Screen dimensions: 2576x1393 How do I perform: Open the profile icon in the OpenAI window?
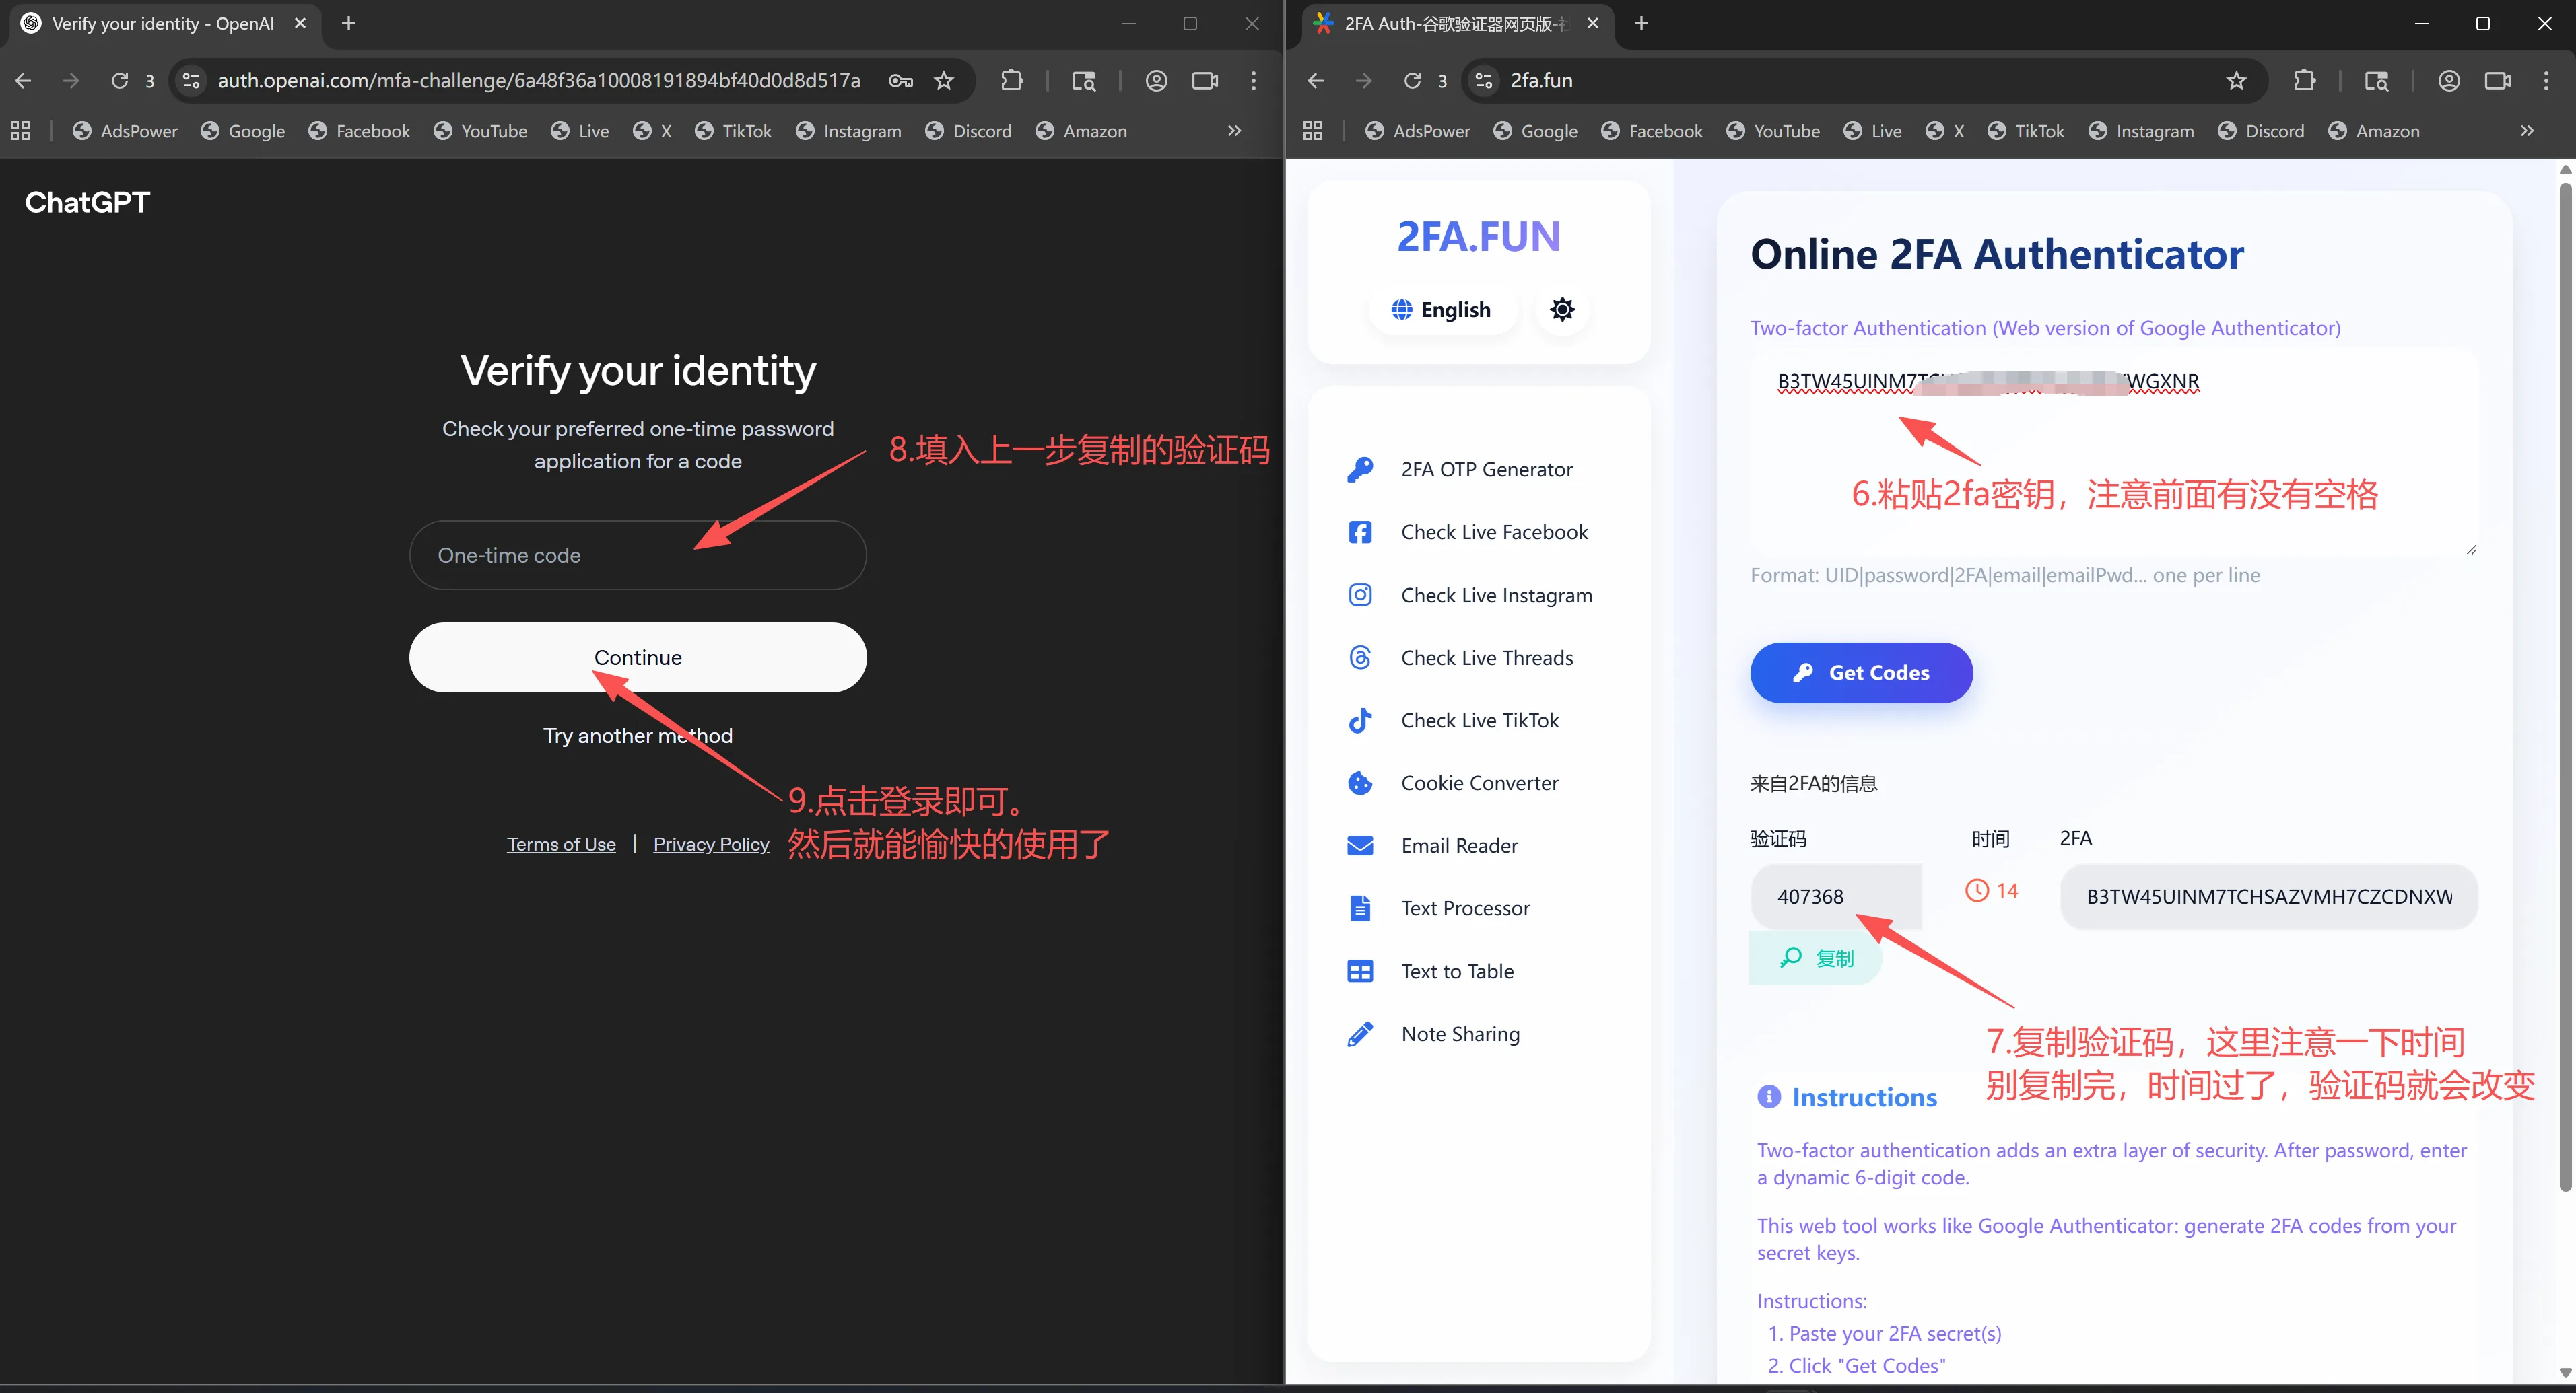pyautogui.click(x=1156, y=81)
